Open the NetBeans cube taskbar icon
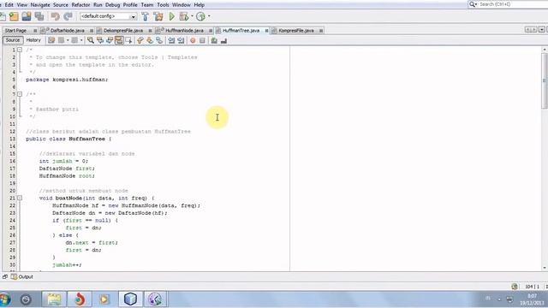The image size is (548, 308). [x=130, y=299]
